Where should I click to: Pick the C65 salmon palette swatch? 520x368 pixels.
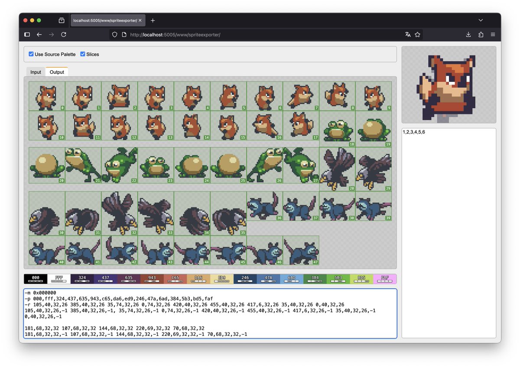[175, 279]
